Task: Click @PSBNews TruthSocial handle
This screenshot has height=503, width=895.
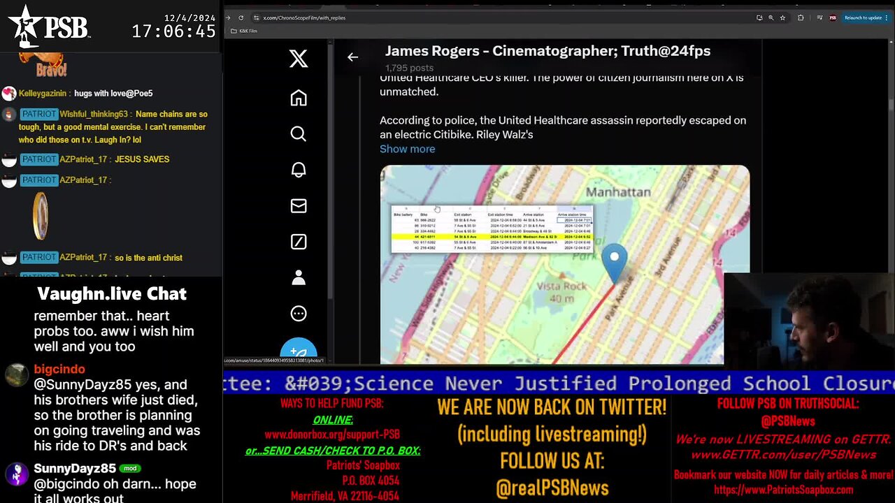Action: 788,421
